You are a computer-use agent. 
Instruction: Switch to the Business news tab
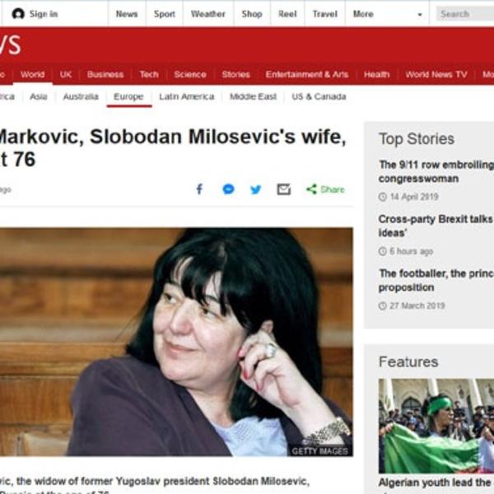click(105, 74)
